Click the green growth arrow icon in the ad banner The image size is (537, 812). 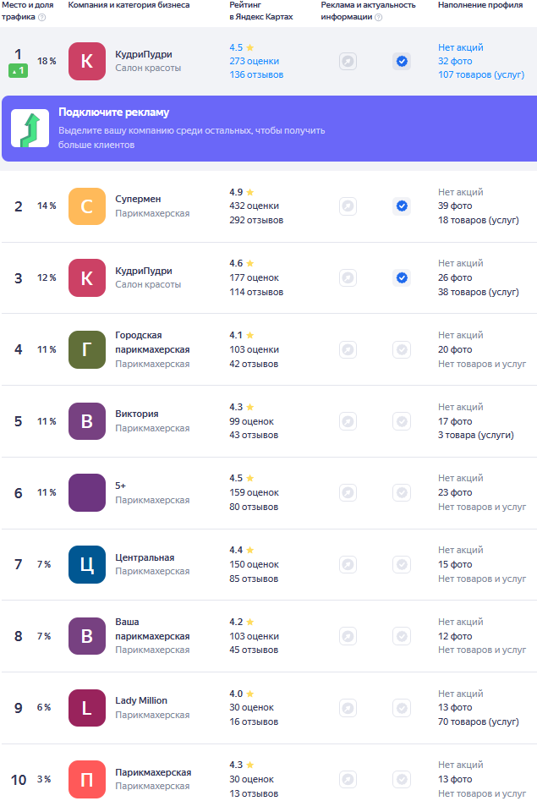30,129
